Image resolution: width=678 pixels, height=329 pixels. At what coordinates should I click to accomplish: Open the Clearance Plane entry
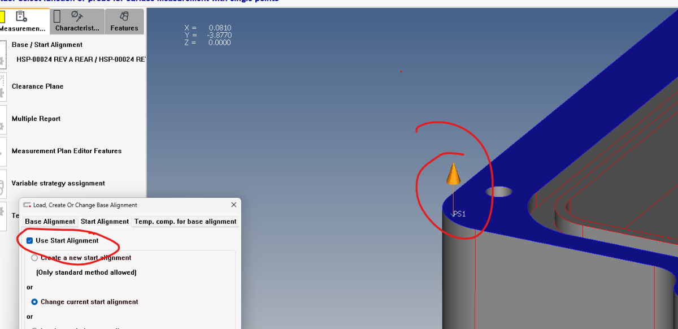click(37, 86)
